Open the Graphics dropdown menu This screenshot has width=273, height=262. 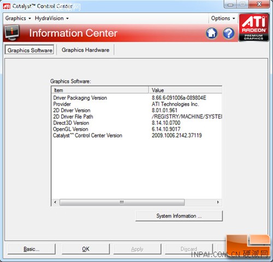pyautogui.click(x=18, y=18)
